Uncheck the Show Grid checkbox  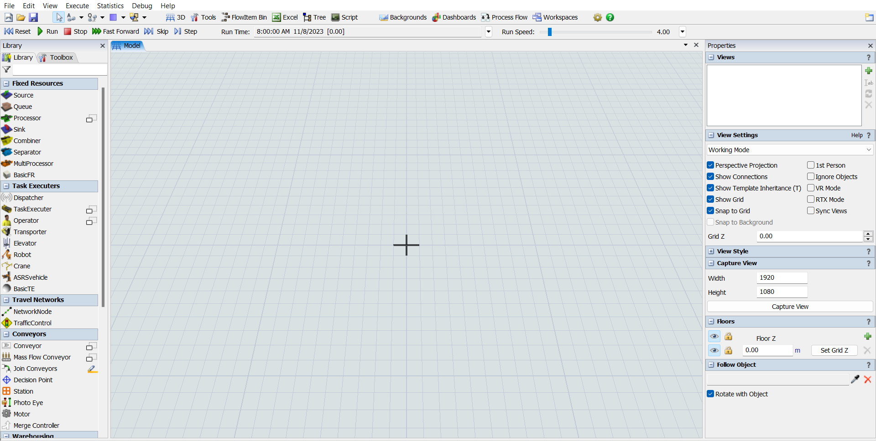pyautogui.click(x=710, y=200)
